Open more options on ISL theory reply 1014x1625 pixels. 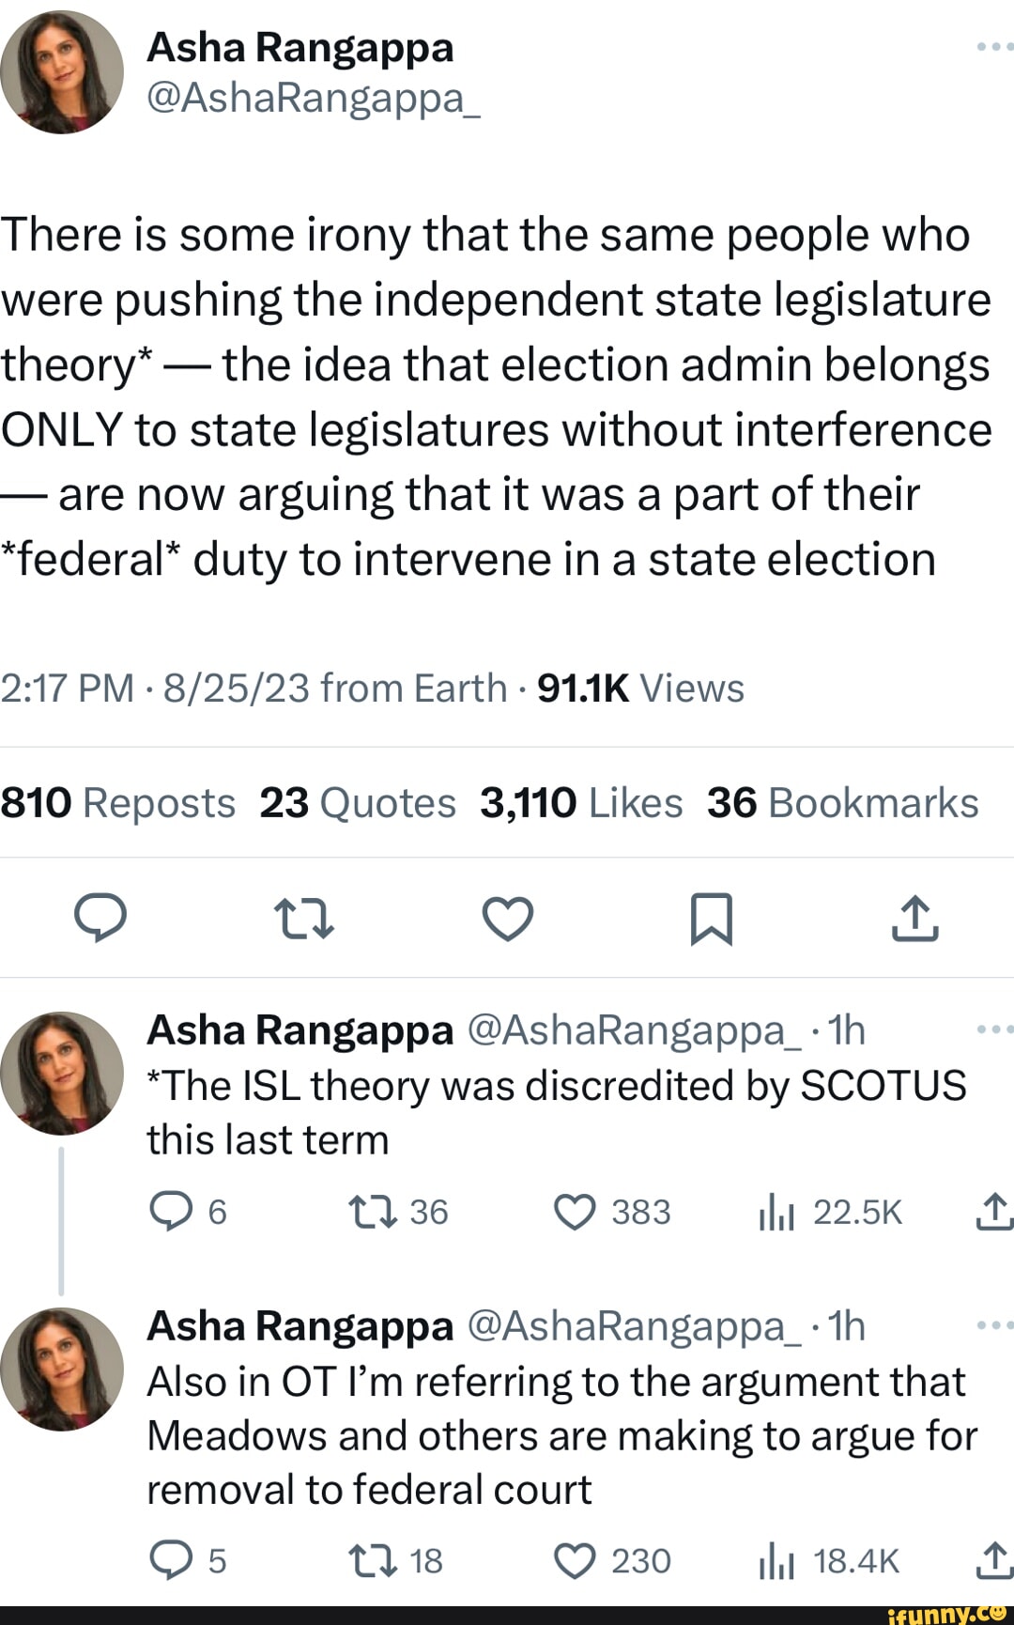pos(993,1029)
